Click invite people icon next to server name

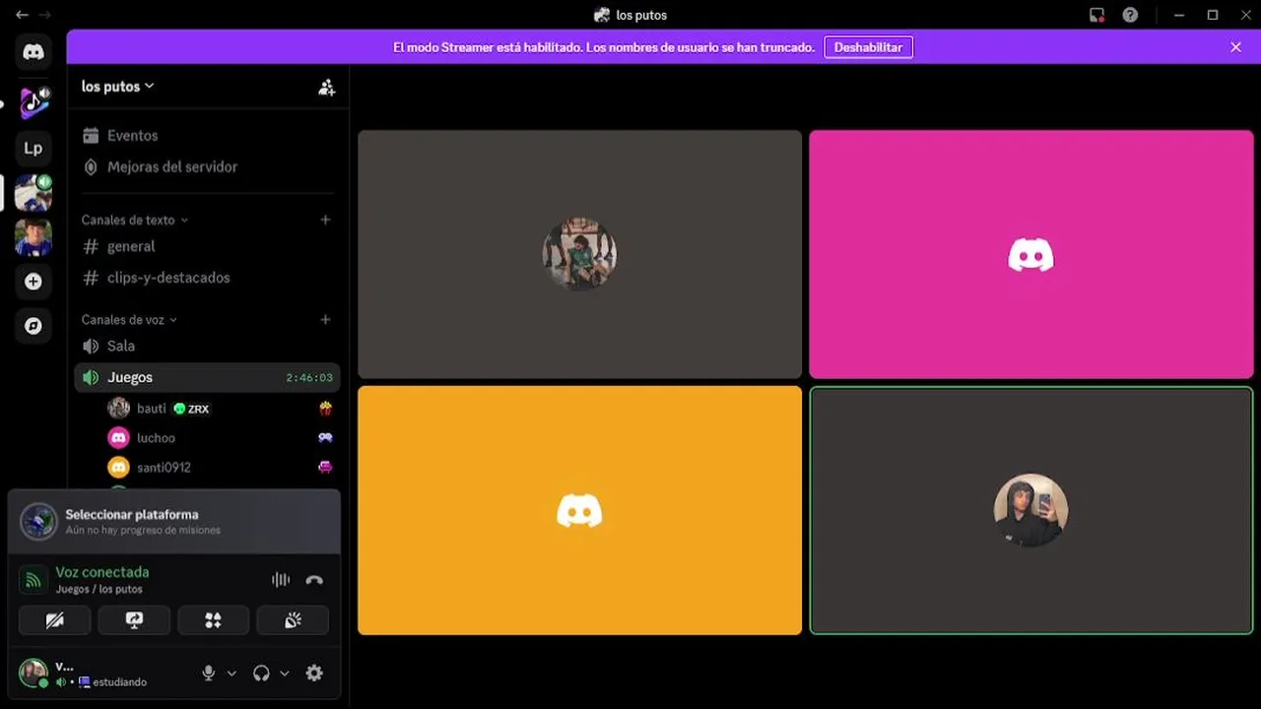coord(327,87)
